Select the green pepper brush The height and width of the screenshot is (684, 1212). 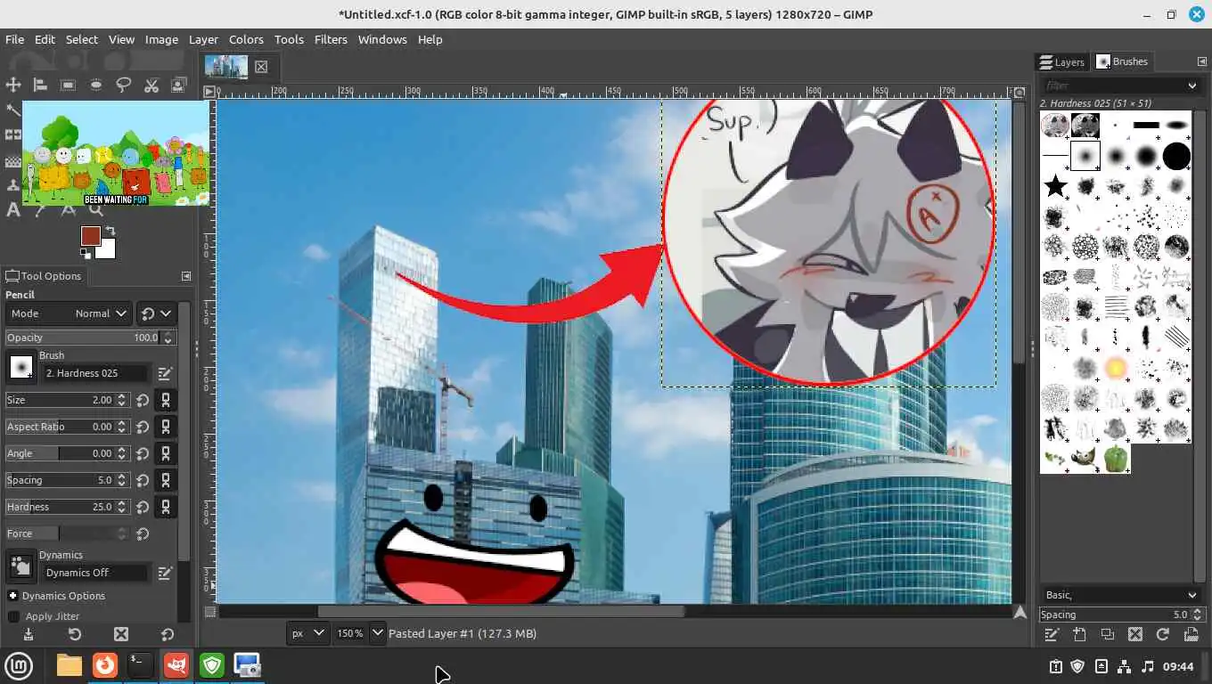(x=1115, y=459)
